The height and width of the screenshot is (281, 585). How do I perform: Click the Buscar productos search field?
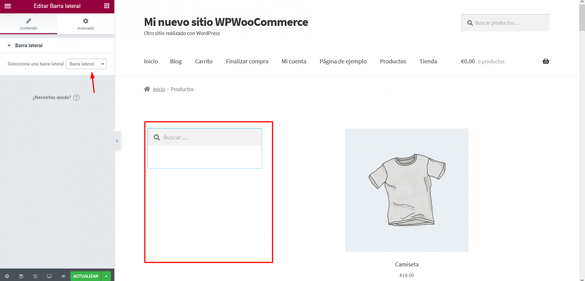pos(505,23)
